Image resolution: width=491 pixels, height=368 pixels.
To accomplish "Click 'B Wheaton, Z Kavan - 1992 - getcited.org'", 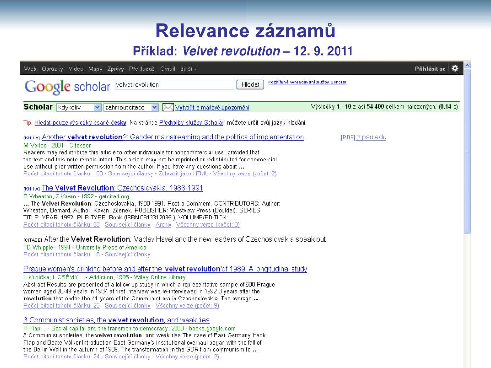I will point(76,196).
